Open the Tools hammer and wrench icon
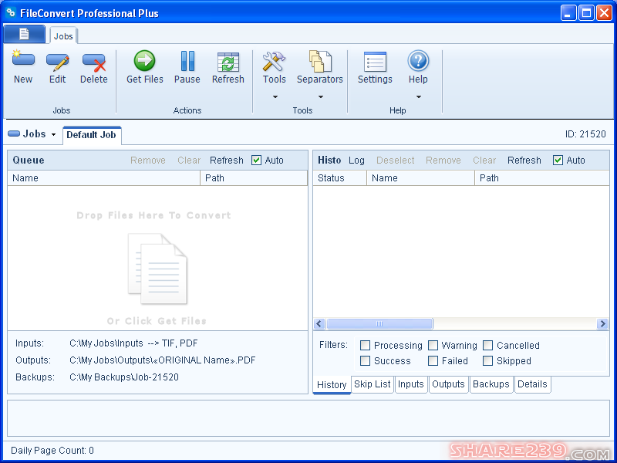Image resolution: width=617 pixels, height=463 pixels. click(x=274, y=61)
